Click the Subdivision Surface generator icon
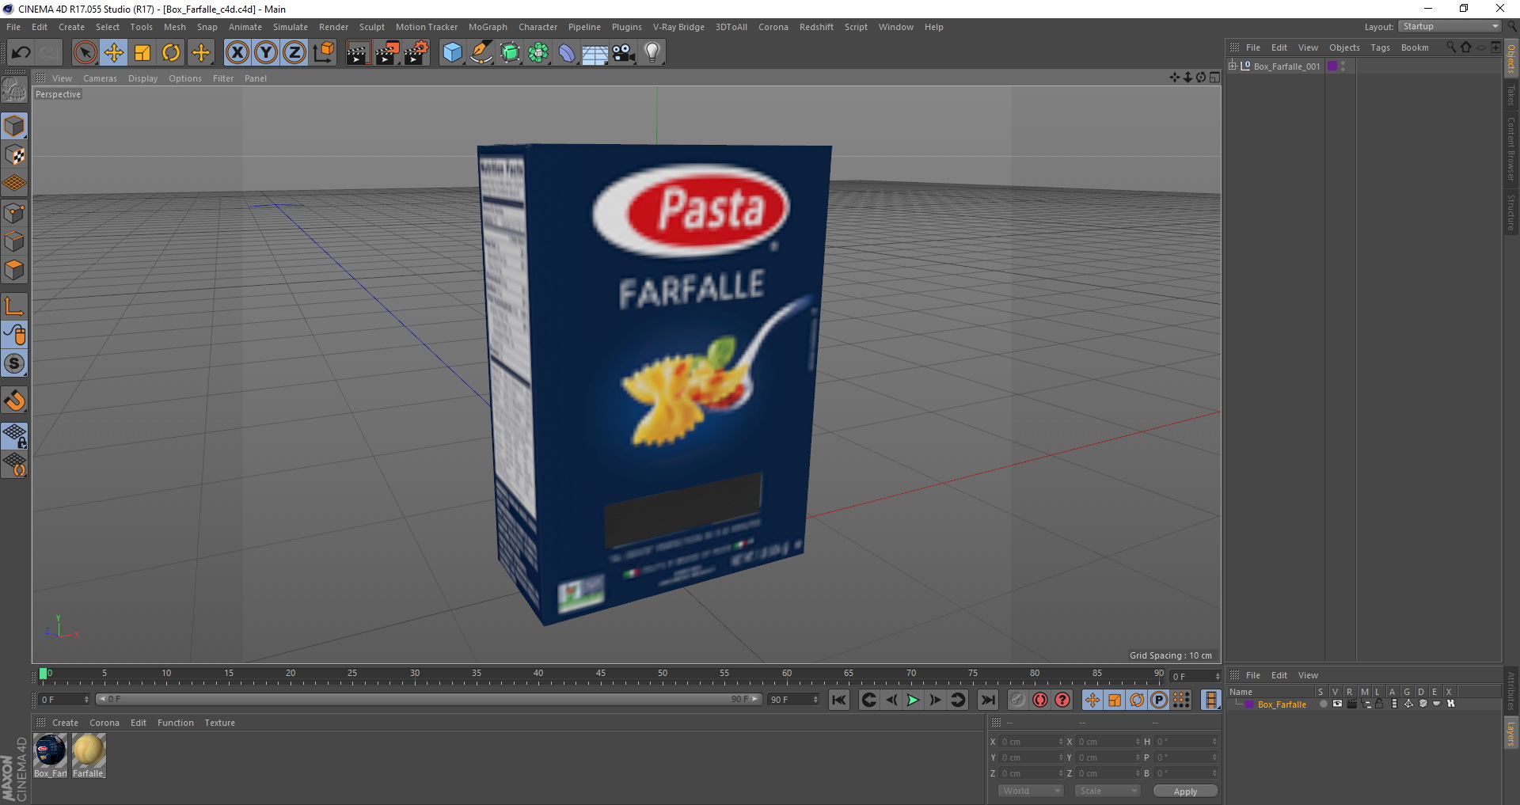 pos(510,53)
